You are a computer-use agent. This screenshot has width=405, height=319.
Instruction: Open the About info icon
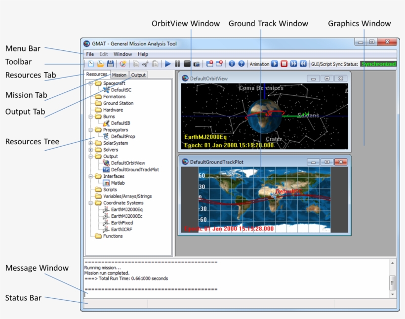click(232, 64)
